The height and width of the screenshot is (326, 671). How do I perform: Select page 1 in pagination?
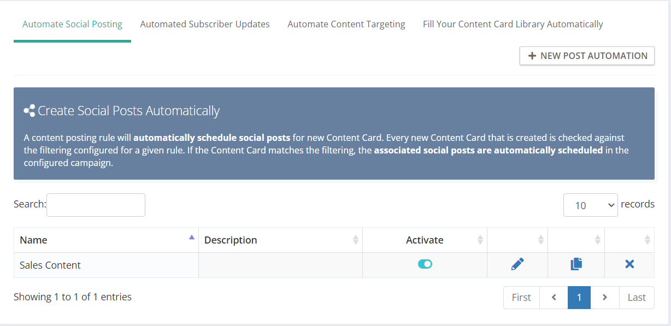(x=579, y=298)
